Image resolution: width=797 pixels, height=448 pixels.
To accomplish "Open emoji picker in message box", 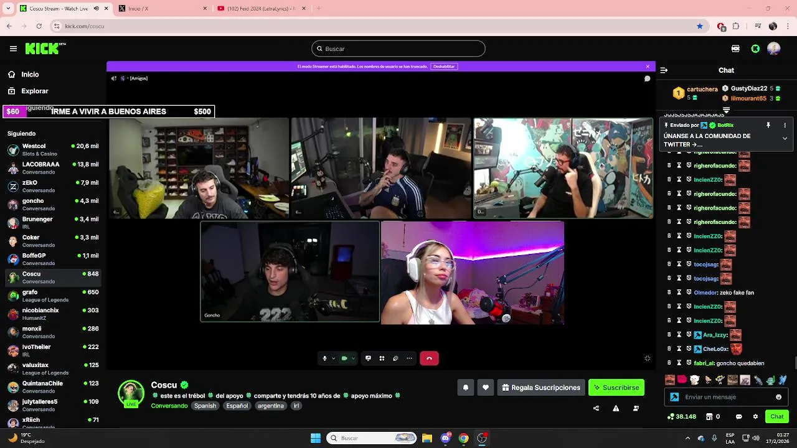I will tap(778, 397).
